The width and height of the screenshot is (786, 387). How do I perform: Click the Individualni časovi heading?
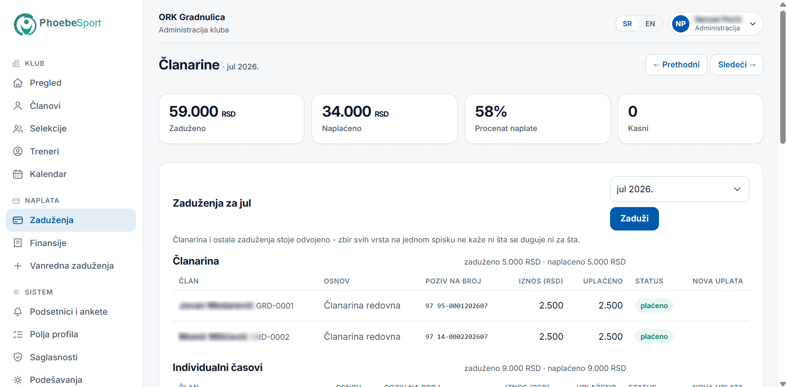point(217,368)
